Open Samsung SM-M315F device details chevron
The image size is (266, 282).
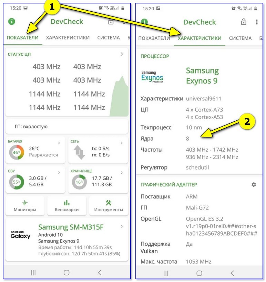[x=122, y=226]
